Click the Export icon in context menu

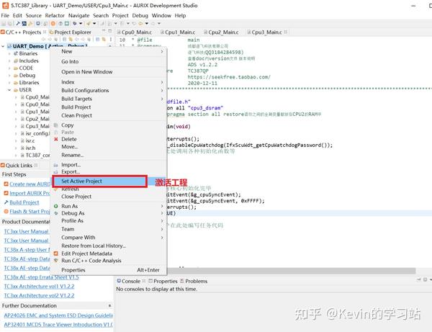56,171
